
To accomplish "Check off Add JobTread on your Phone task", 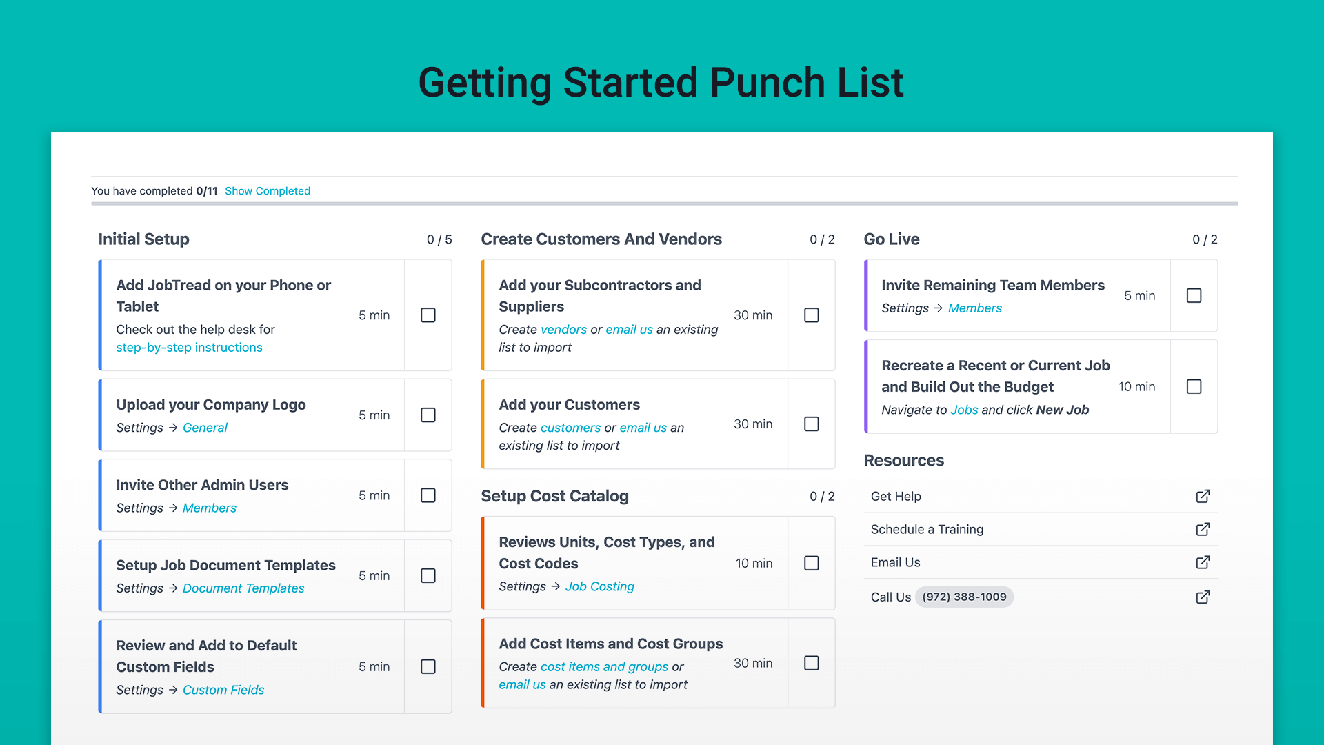I will [x=428, y=315].
